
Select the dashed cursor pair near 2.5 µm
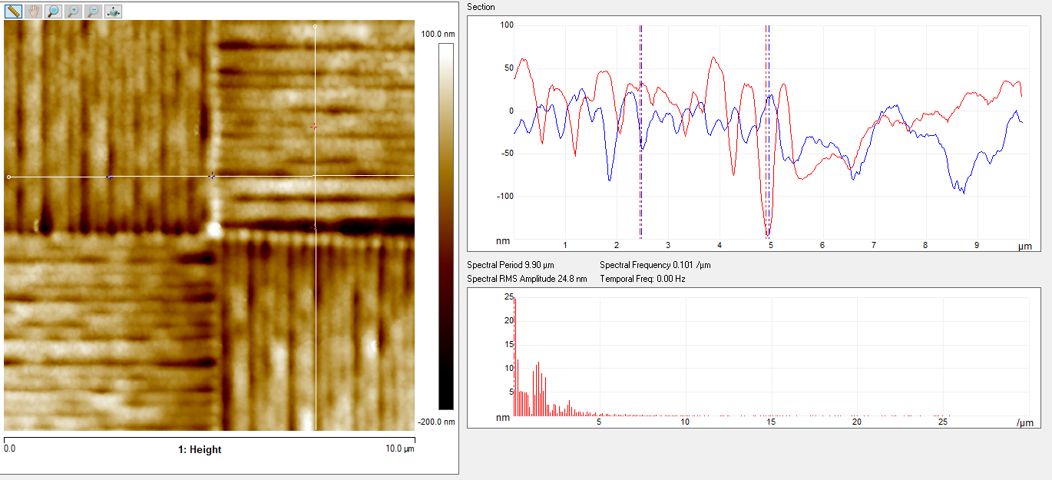tap(641, 131)
